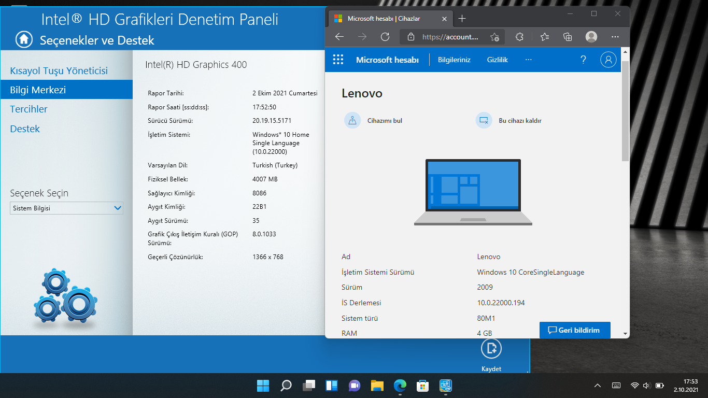Screen dimensions: 708x398
Task: Click the Bu cihazı kaldır icon
Action: click(484, 120)
